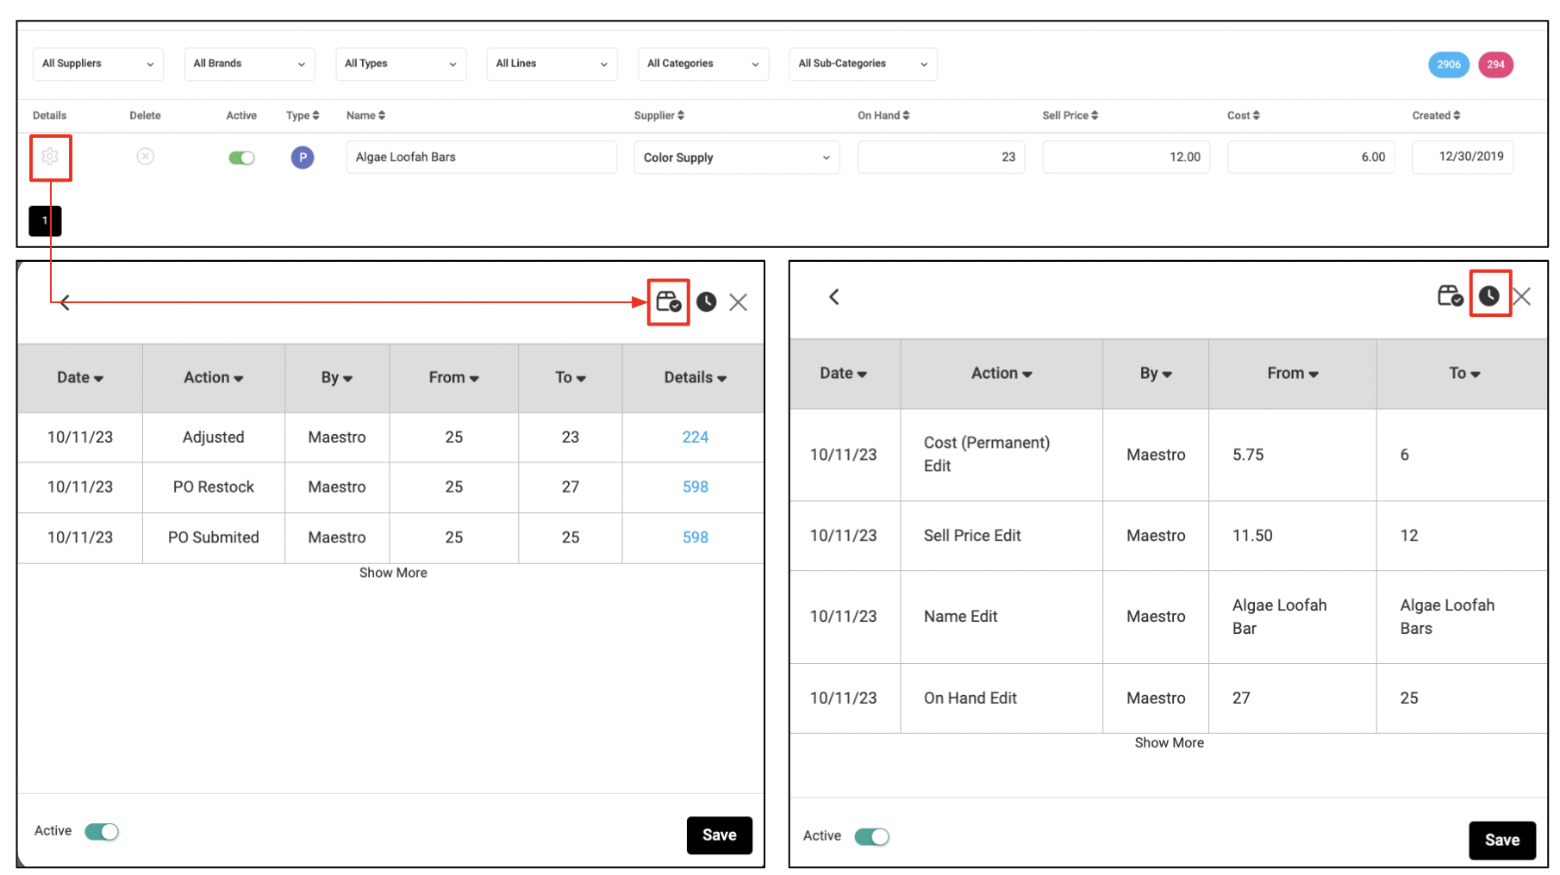Open details link 224 for Adjusted row
This screenshot has width=1560, height=875.
click(696, 437)
